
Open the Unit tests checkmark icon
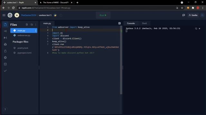click(x=5, y=71)
